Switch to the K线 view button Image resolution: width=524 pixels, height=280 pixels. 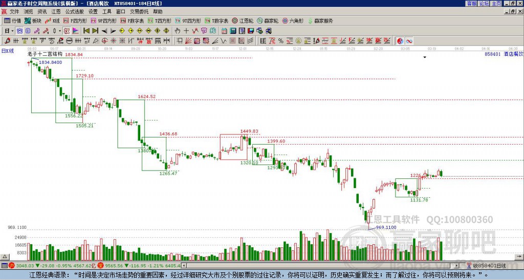click(52, 20)
